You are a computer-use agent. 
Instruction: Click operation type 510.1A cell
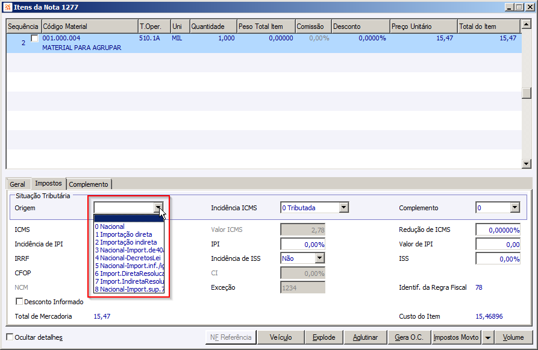point(149,38)
